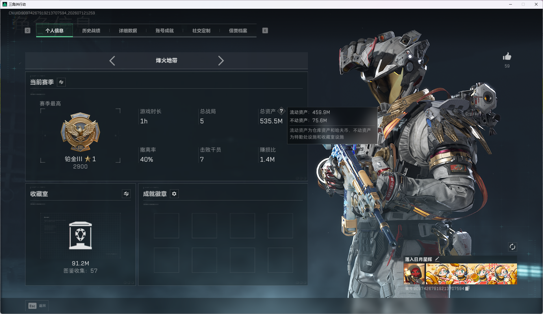Click the platinum III rank badge
543x314 pixels.
81,132
